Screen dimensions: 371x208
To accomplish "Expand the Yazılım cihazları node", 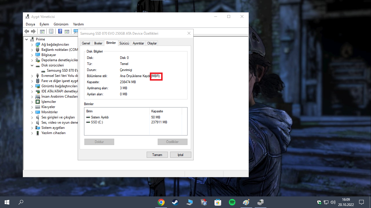I will pos(32,133).
